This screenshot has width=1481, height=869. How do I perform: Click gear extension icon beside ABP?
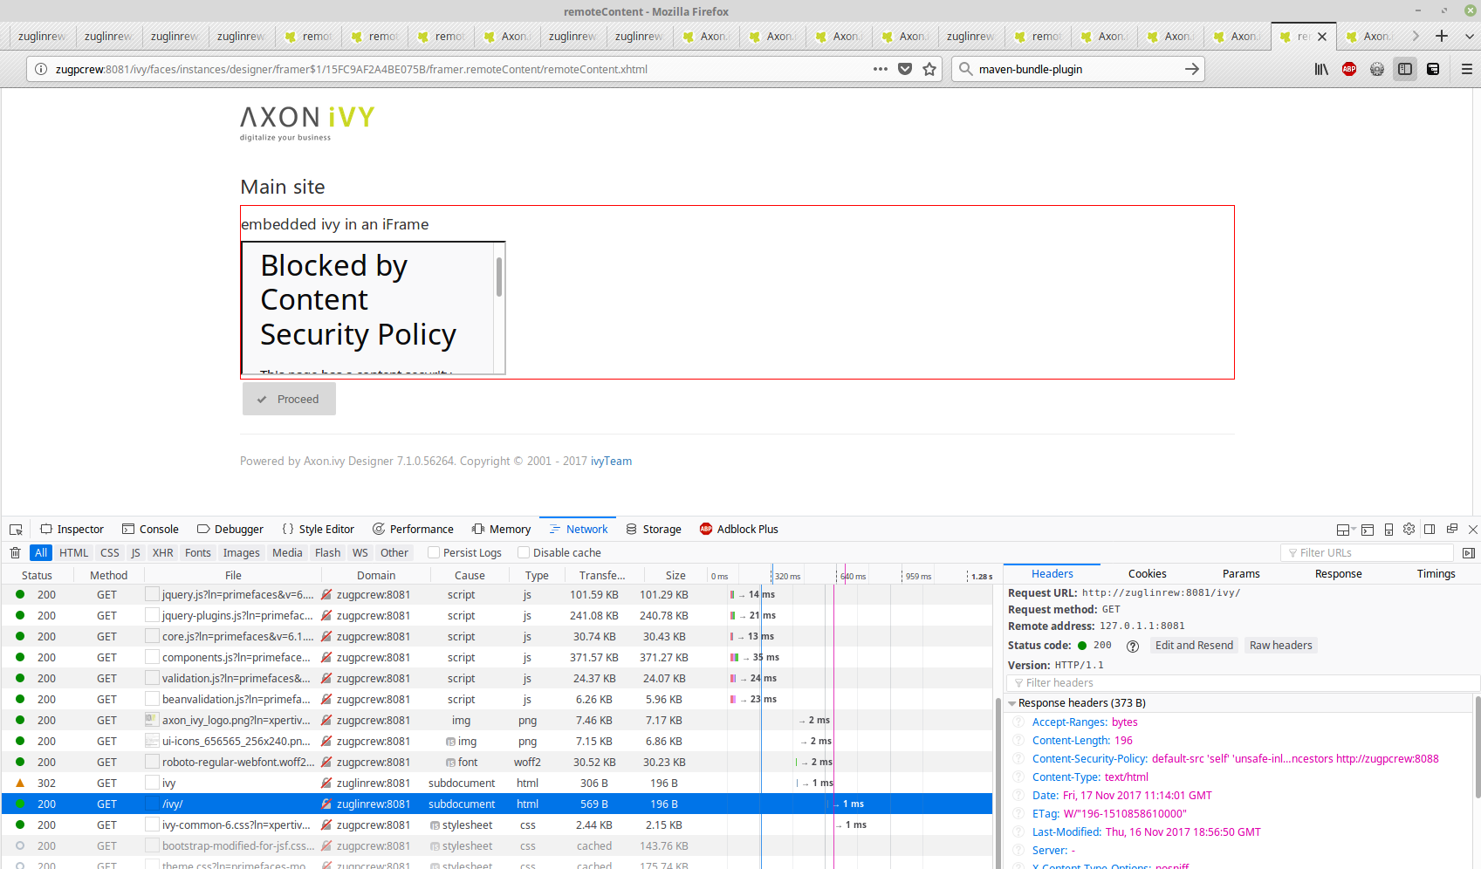pyautogui.click(x=1377, y=69)
